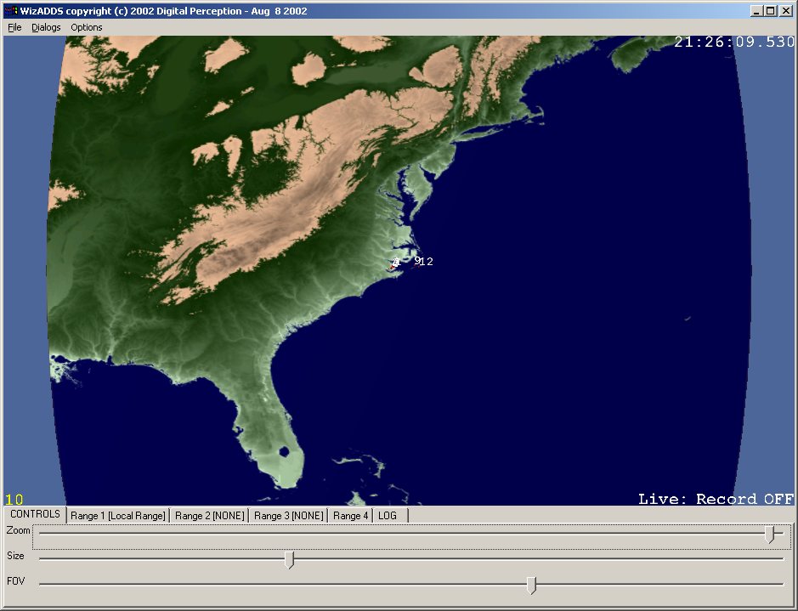Click the FOV slider thumb
Viewport: 798px width, 611px height.
coord(531,585)
